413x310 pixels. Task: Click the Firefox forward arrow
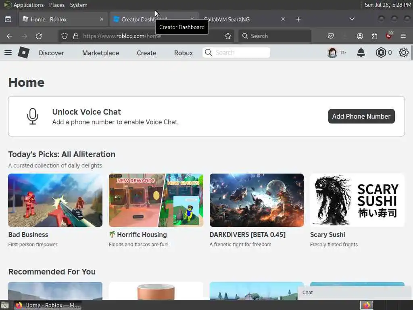(24, 36)
